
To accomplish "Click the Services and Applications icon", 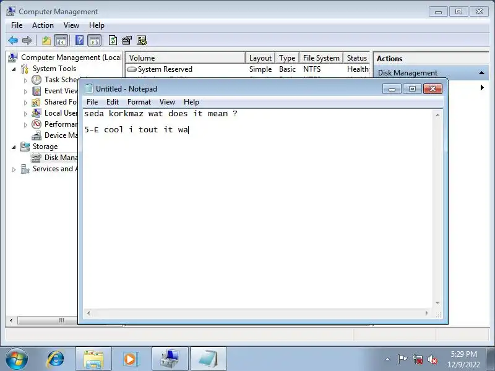I will coord(25,169).
